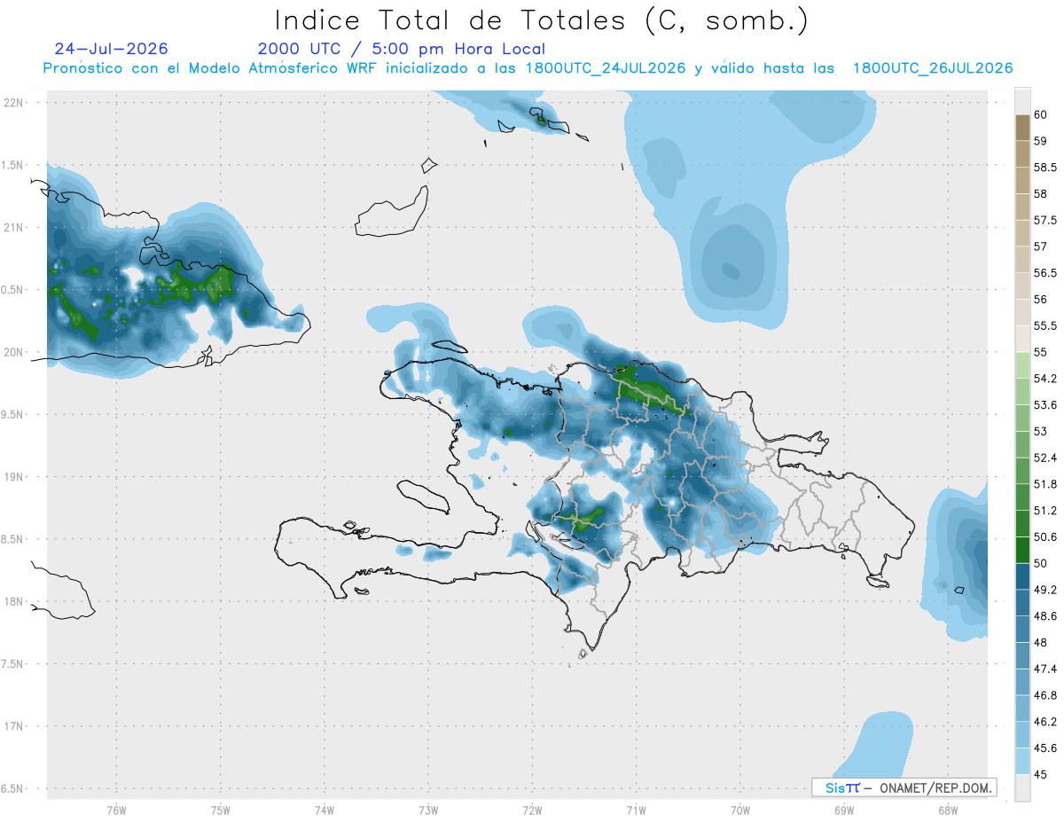Click the colorbar value 49.2
Viewport: 1064px width, 822px height.
[1045, 590]
